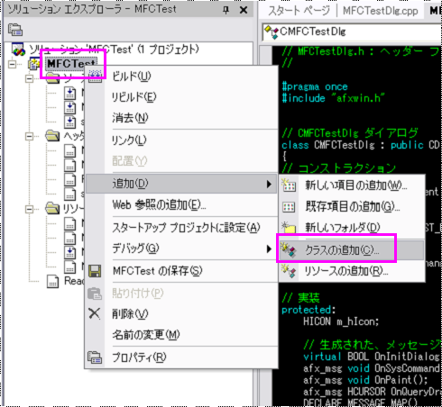Click the Properties icon in Solution Explorer toolbar
This screenshot has width=442, height=407.
coord(15,30)
